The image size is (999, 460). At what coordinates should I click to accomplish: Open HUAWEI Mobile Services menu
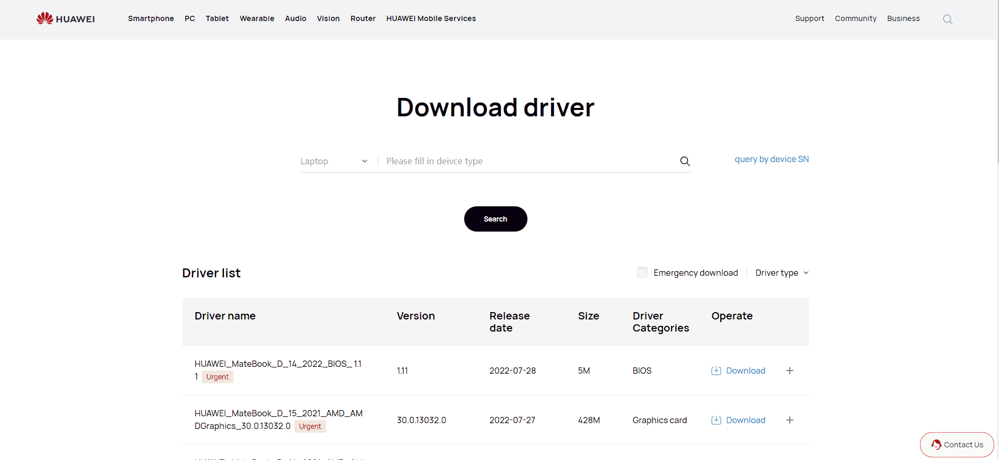[x=431, y=18]
